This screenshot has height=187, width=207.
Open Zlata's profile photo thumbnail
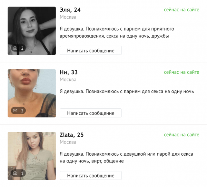tap(32, 156)
